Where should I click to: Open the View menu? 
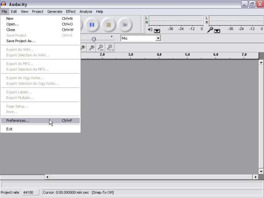click(x=24, y=11)
